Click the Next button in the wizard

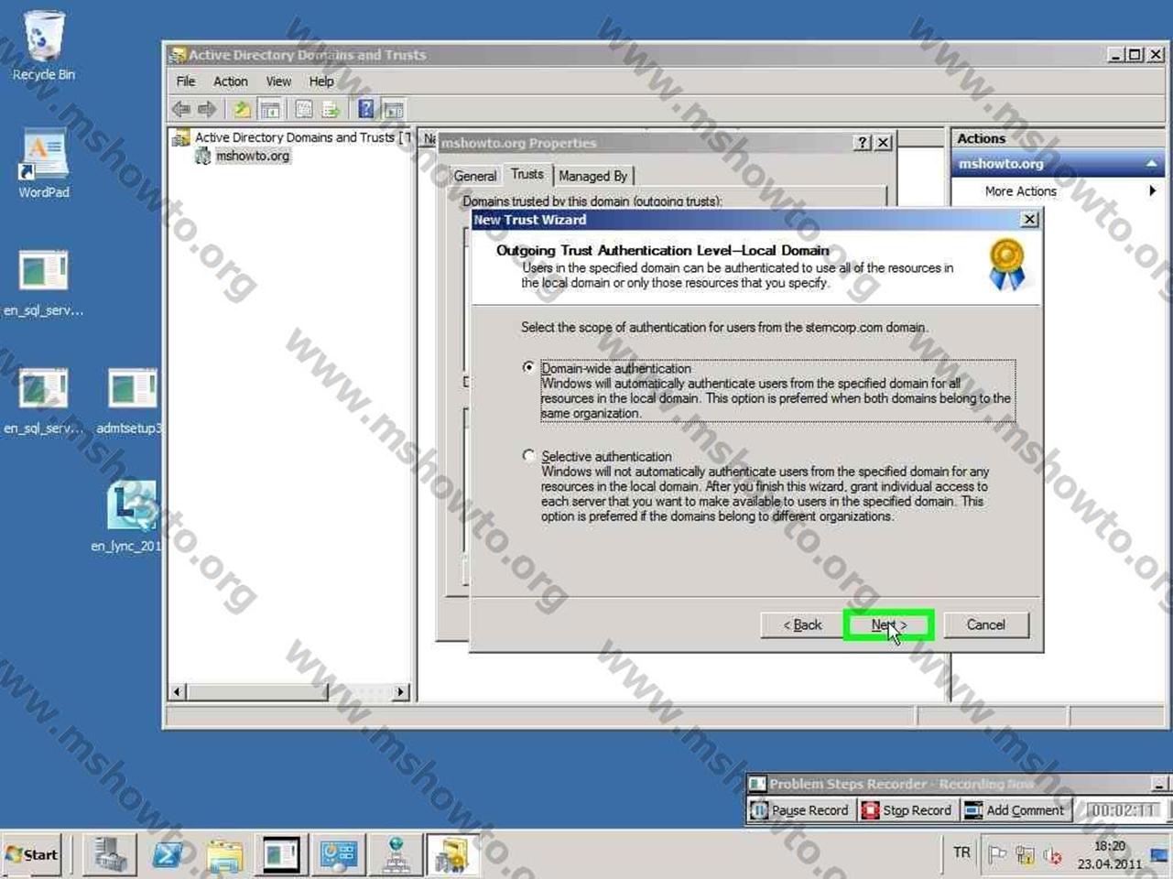(888, 625)
